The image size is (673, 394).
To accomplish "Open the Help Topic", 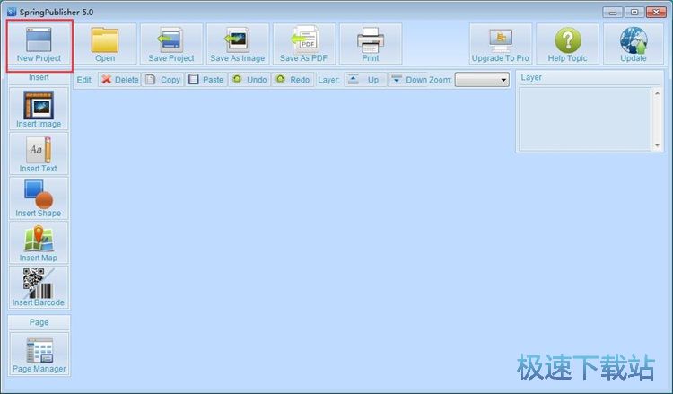I will (x=567, y=44).
